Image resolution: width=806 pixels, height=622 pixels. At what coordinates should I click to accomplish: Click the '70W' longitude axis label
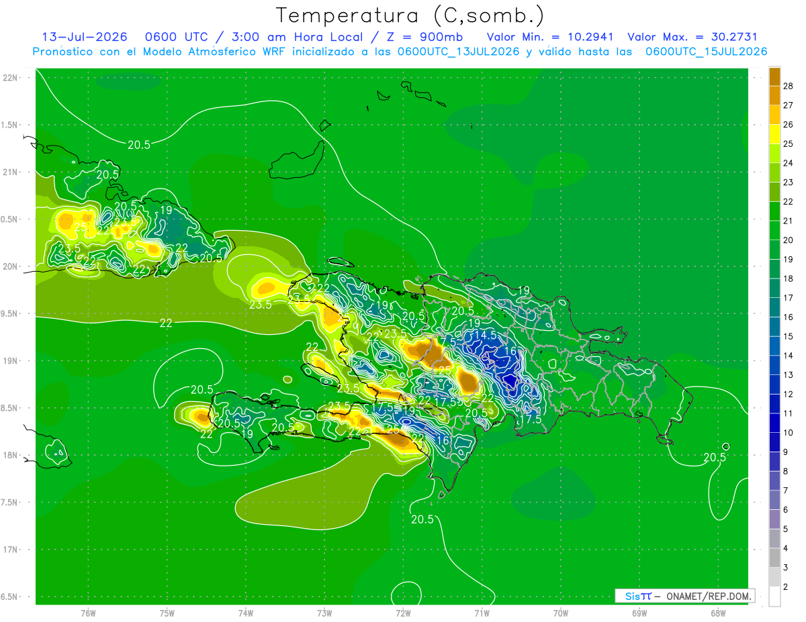(561, 613)
